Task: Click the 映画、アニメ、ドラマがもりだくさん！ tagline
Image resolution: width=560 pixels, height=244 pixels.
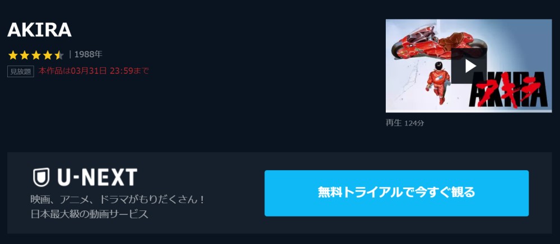Action: coord(118,199)
